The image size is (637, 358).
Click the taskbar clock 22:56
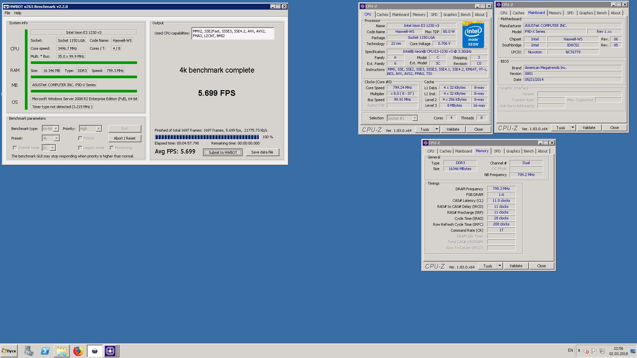(618, 348)
